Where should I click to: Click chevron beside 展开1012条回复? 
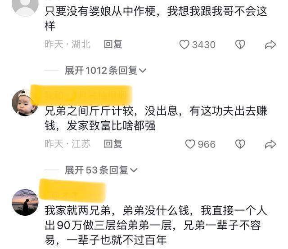[x=143, y=71]
